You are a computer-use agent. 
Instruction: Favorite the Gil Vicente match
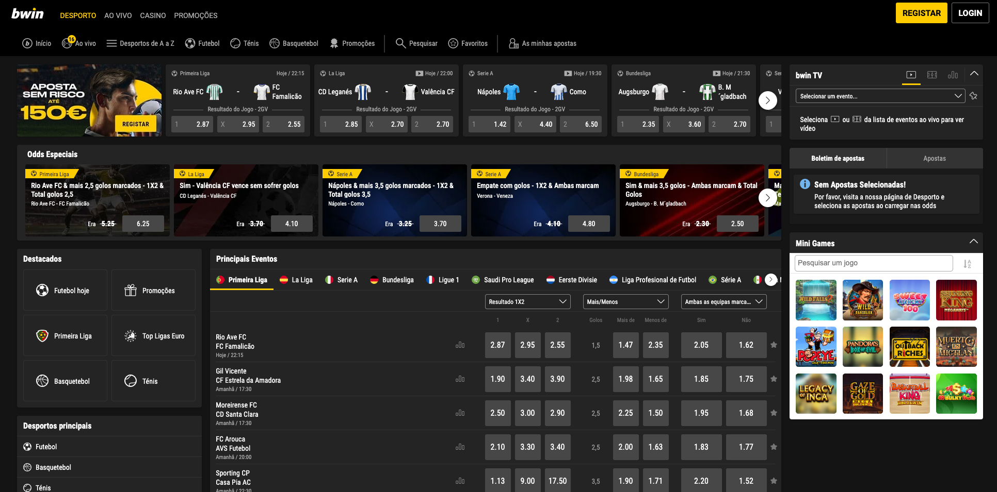(774, 379)
